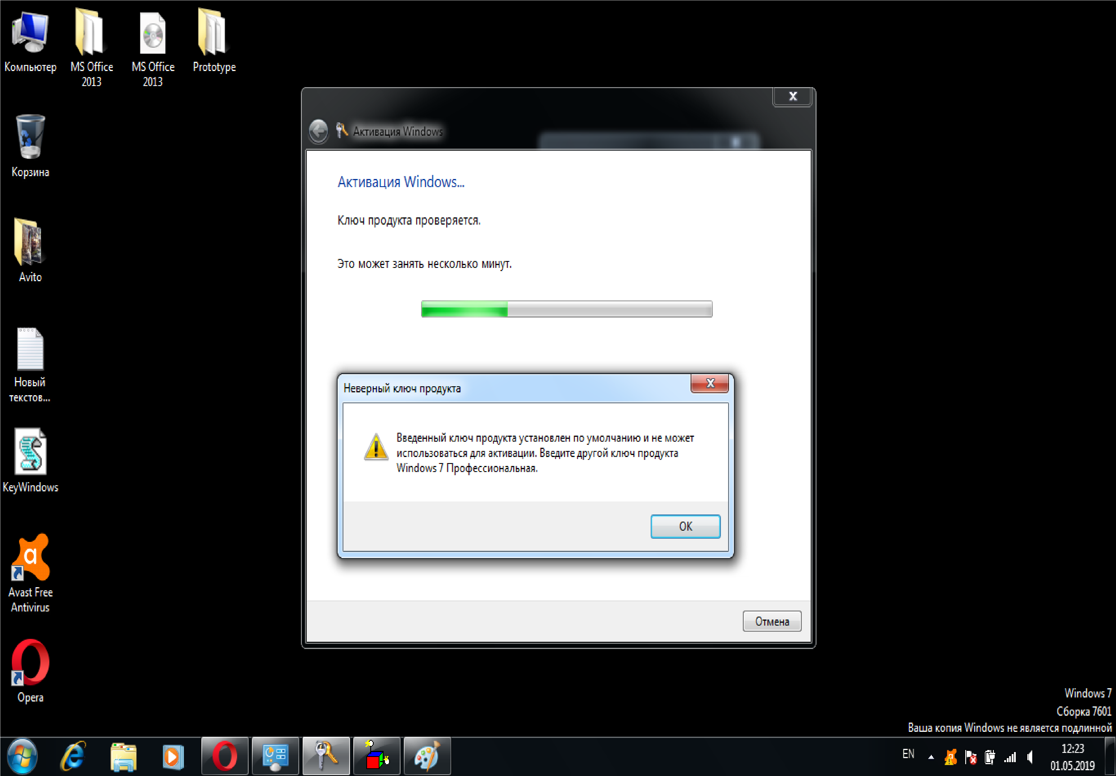Switch to colored cube app in taskbar
The image size is (1116, 776).
click(377, 756)
